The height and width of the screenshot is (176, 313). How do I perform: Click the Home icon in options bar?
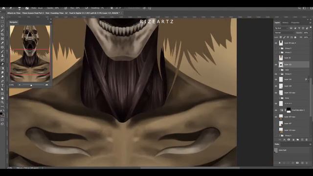pyautogui.click(x=3, y=8)
